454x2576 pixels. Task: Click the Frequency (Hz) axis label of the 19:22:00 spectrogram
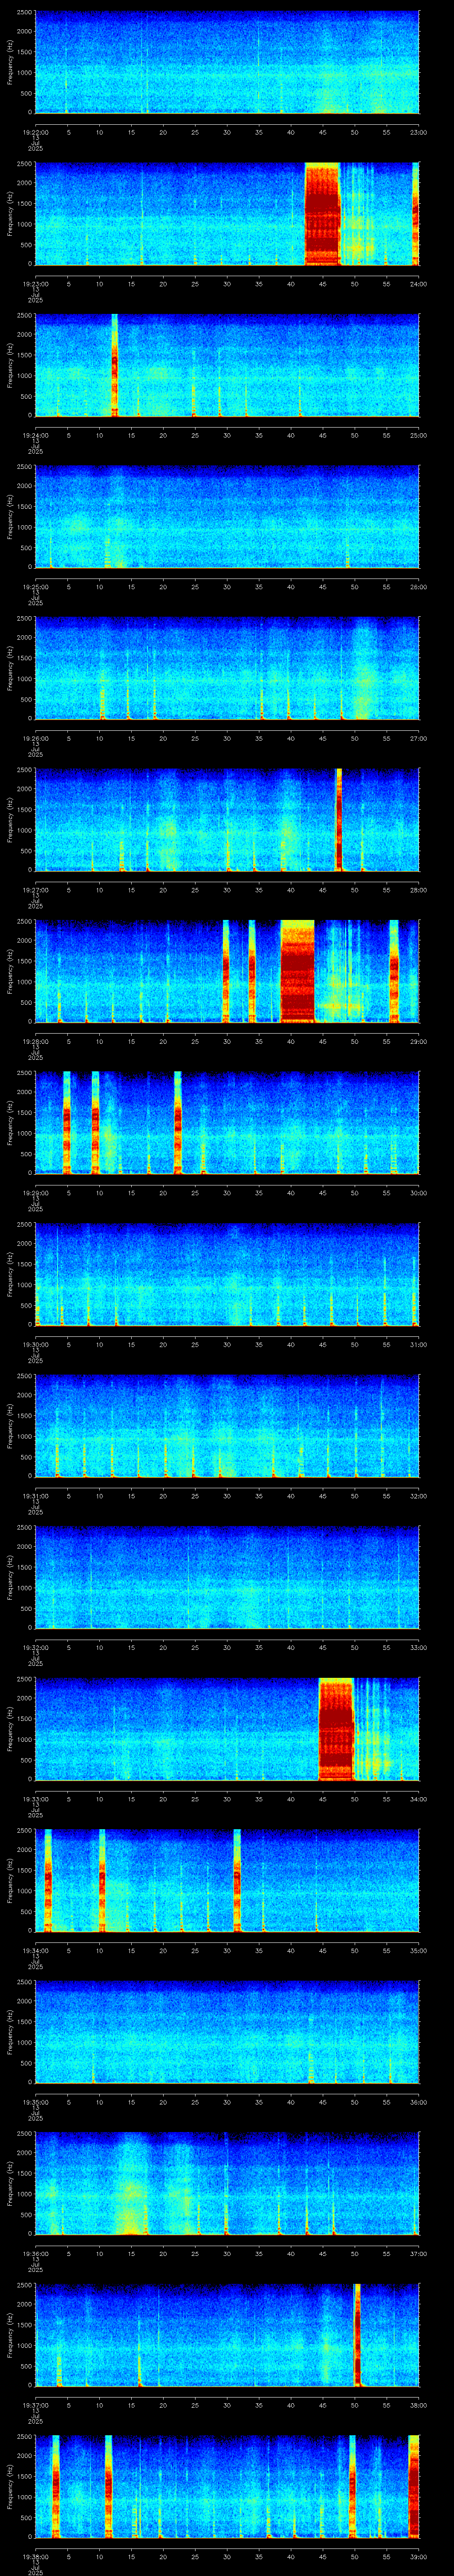click(x=11, y=62)
